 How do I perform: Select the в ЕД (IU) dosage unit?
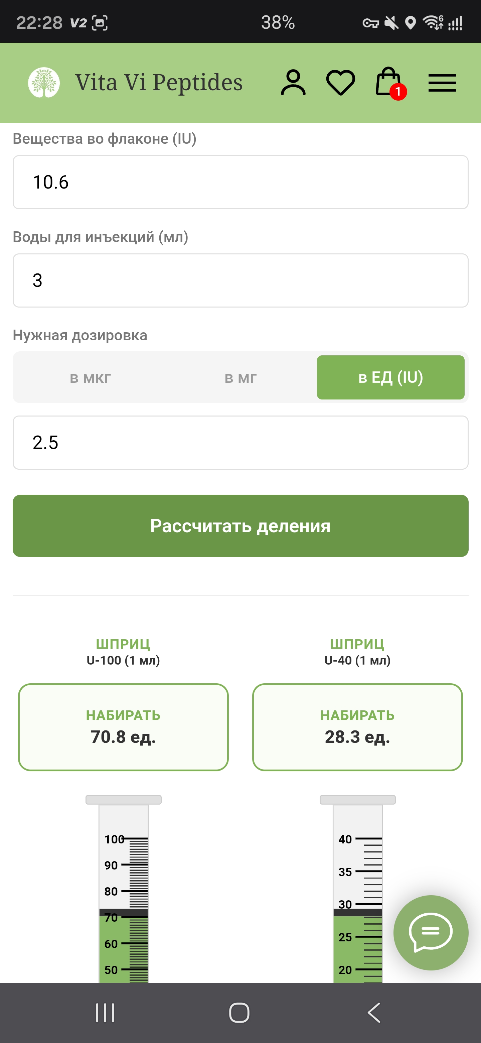[391, 377]
